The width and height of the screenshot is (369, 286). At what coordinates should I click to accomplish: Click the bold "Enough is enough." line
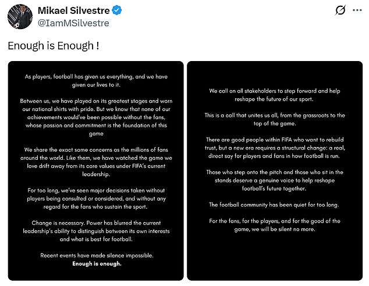[x=97, y=264]
